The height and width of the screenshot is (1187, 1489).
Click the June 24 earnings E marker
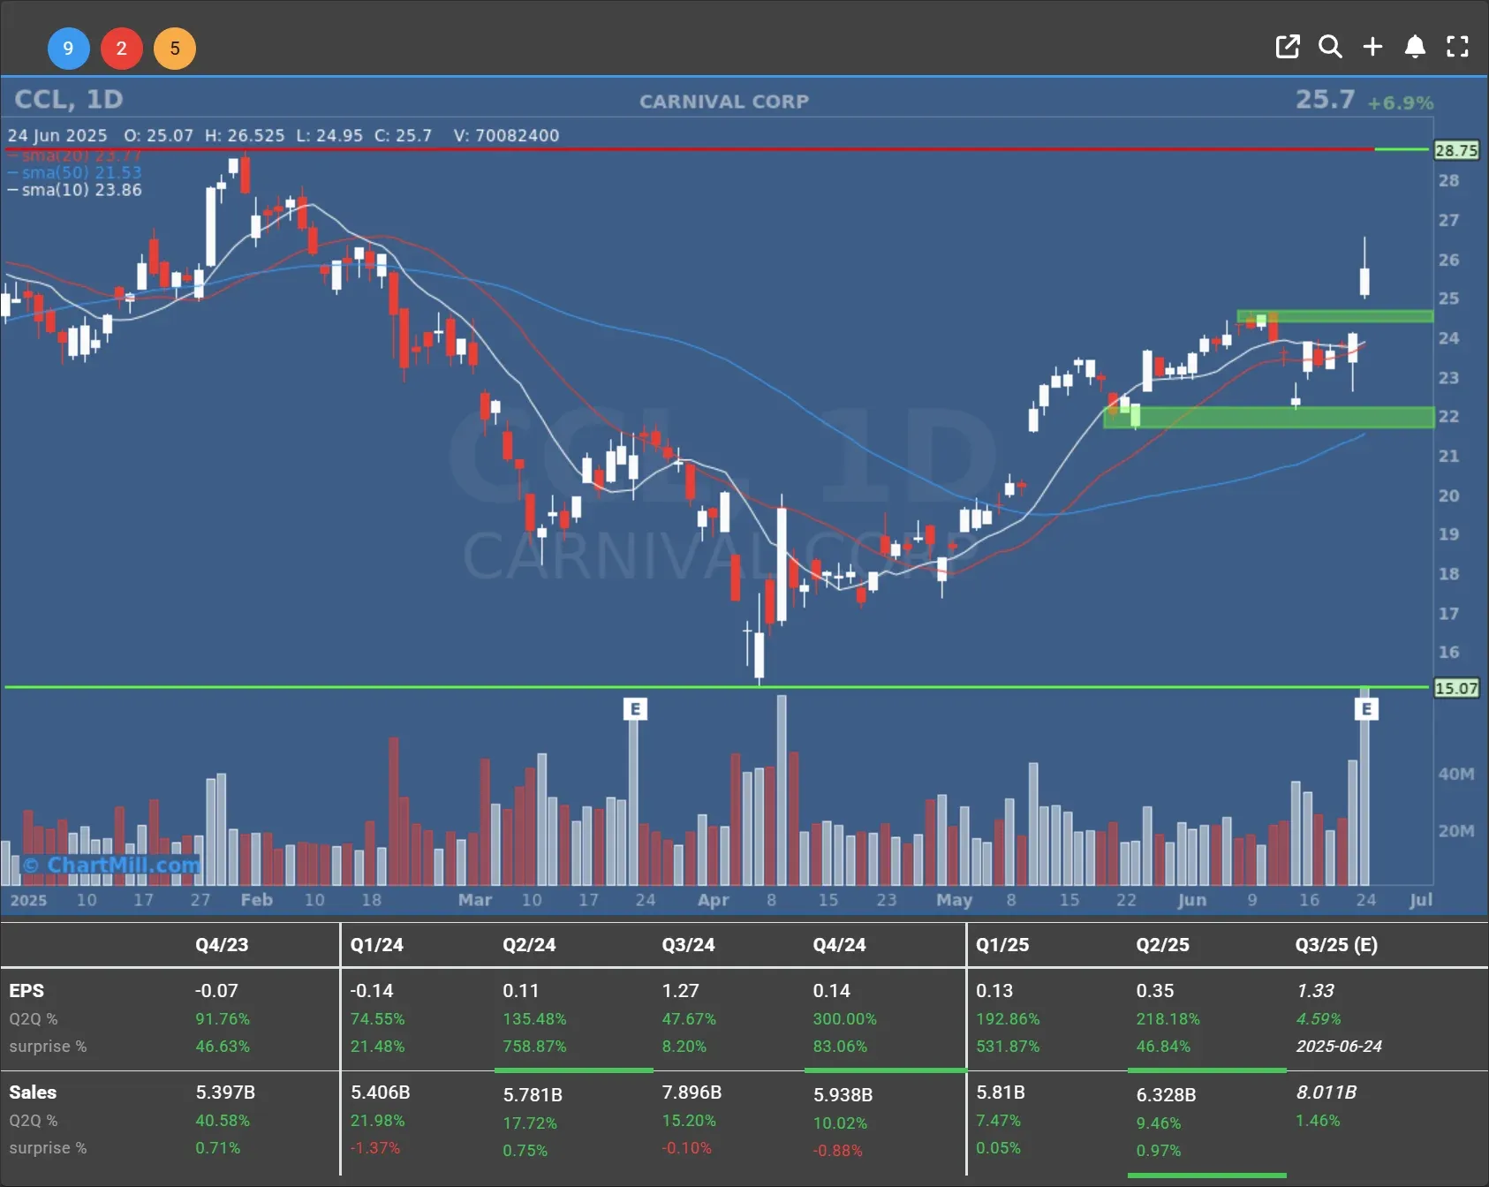pos(1366,709)
